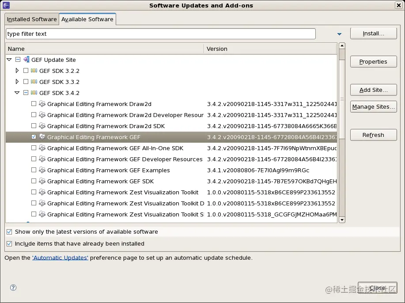Uncheck the Graphical Editing Framework GEF checkbox
Viewport: 405px width, 303px height.
pyautogui.click(x=34, y=137)
